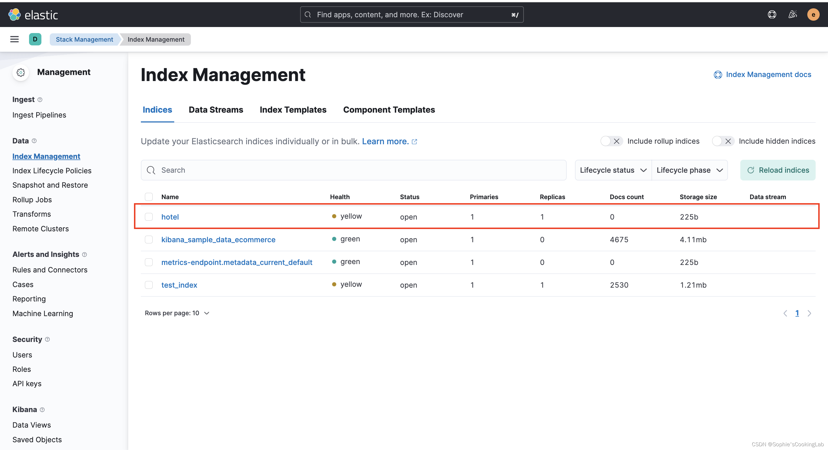Click the Learn more link
The height and width of the screenshot is (450, 828).
pyautogui.click(x=385, y=141)
